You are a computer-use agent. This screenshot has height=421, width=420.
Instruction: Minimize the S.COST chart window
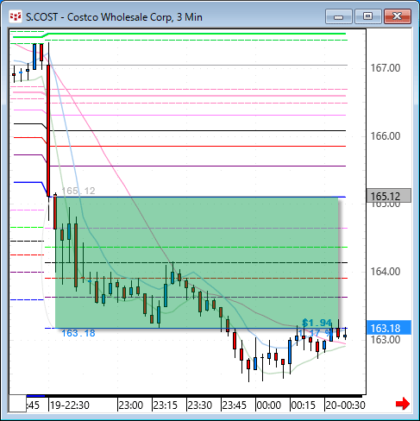[339, 16]
